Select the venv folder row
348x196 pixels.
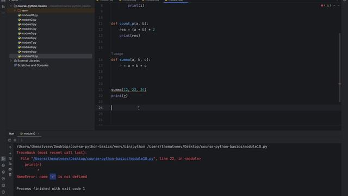coord(51,11)
